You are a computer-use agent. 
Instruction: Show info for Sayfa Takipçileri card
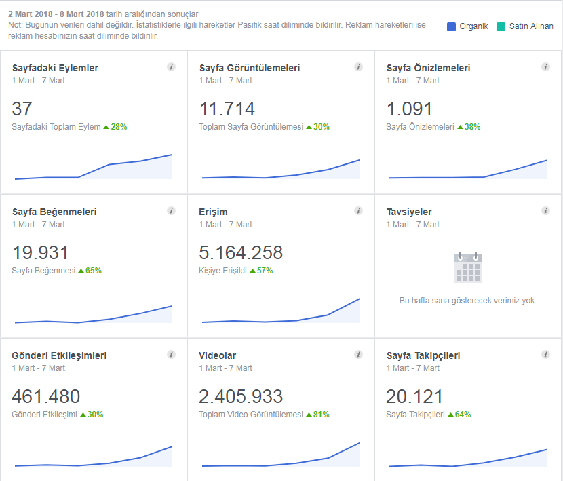[545, 355]
